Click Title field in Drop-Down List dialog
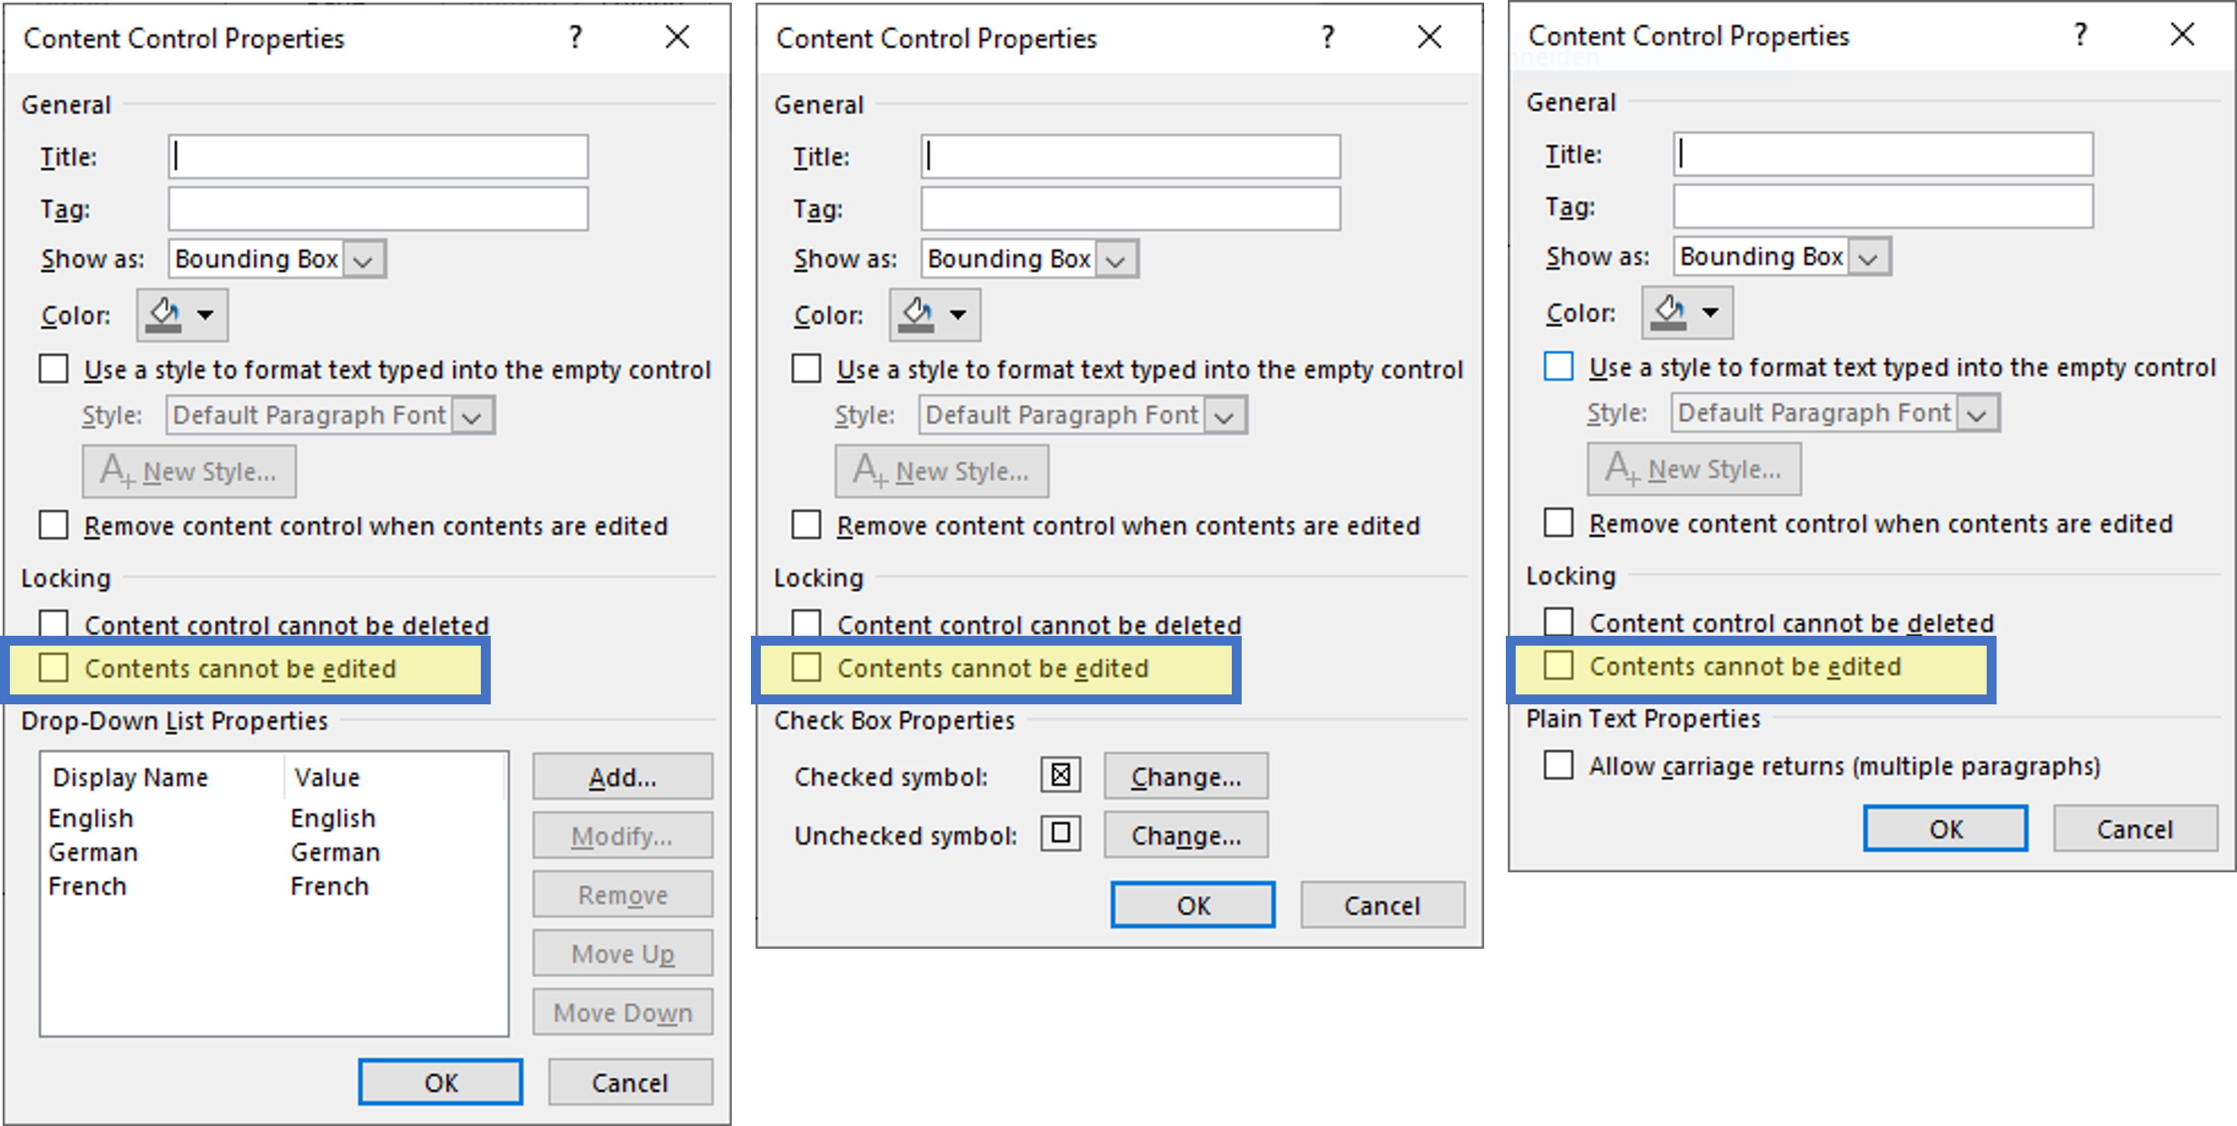The height and width of the screenshot is (1126, 2237). tap(377, 156)
